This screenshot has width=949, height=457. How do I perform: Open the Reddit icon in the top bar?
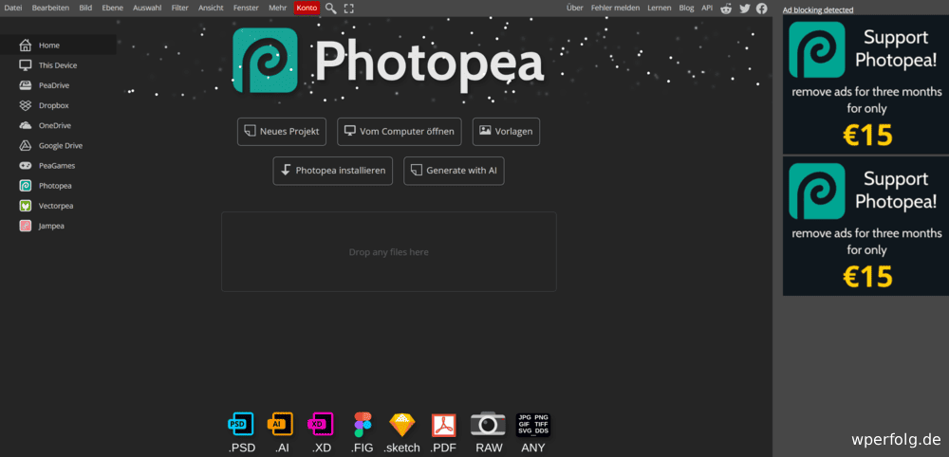tap(726, 9)
